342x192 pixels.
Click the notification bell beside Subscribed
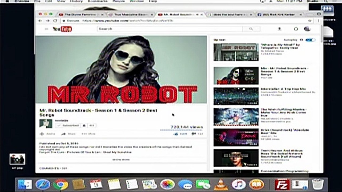(x=84, y=125)
